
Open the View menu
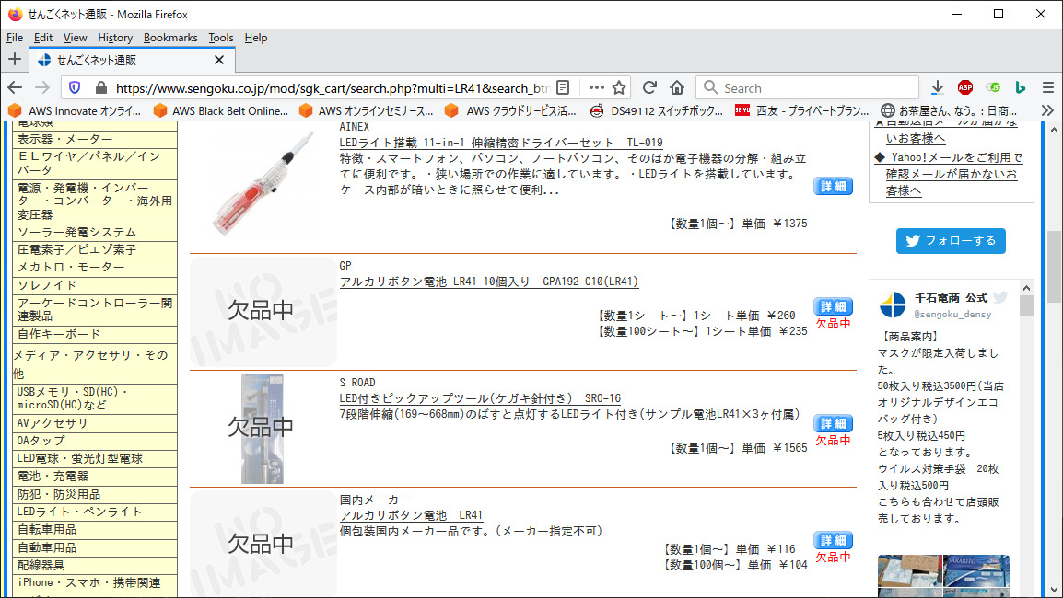point(75,38)
